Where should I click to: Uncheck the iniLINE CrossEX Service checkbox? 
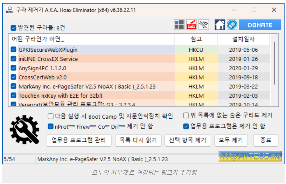pos(13,59)
